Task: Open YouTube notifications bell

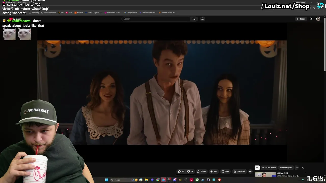Action: (x=311, y=19)
